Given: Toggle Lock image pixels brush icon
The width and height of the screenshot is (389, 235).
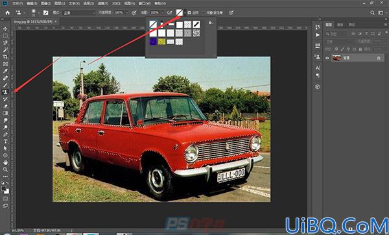Looking at the screenshot, I should [342, 49].
